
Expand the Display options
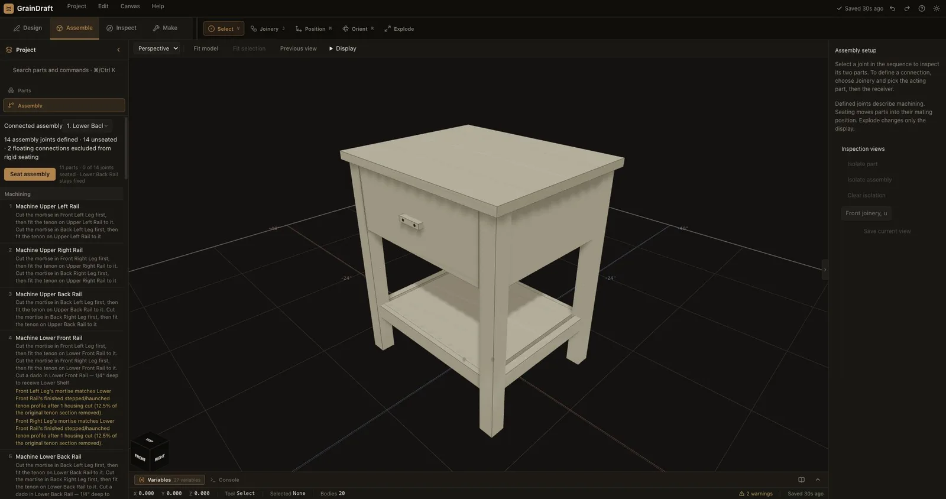point(342,48)
